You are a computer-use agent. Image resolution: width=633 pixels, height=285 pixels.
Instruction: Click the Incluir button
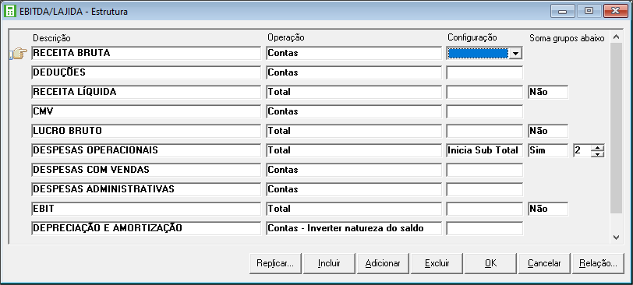pyautogui.click(x=329, y=264)
